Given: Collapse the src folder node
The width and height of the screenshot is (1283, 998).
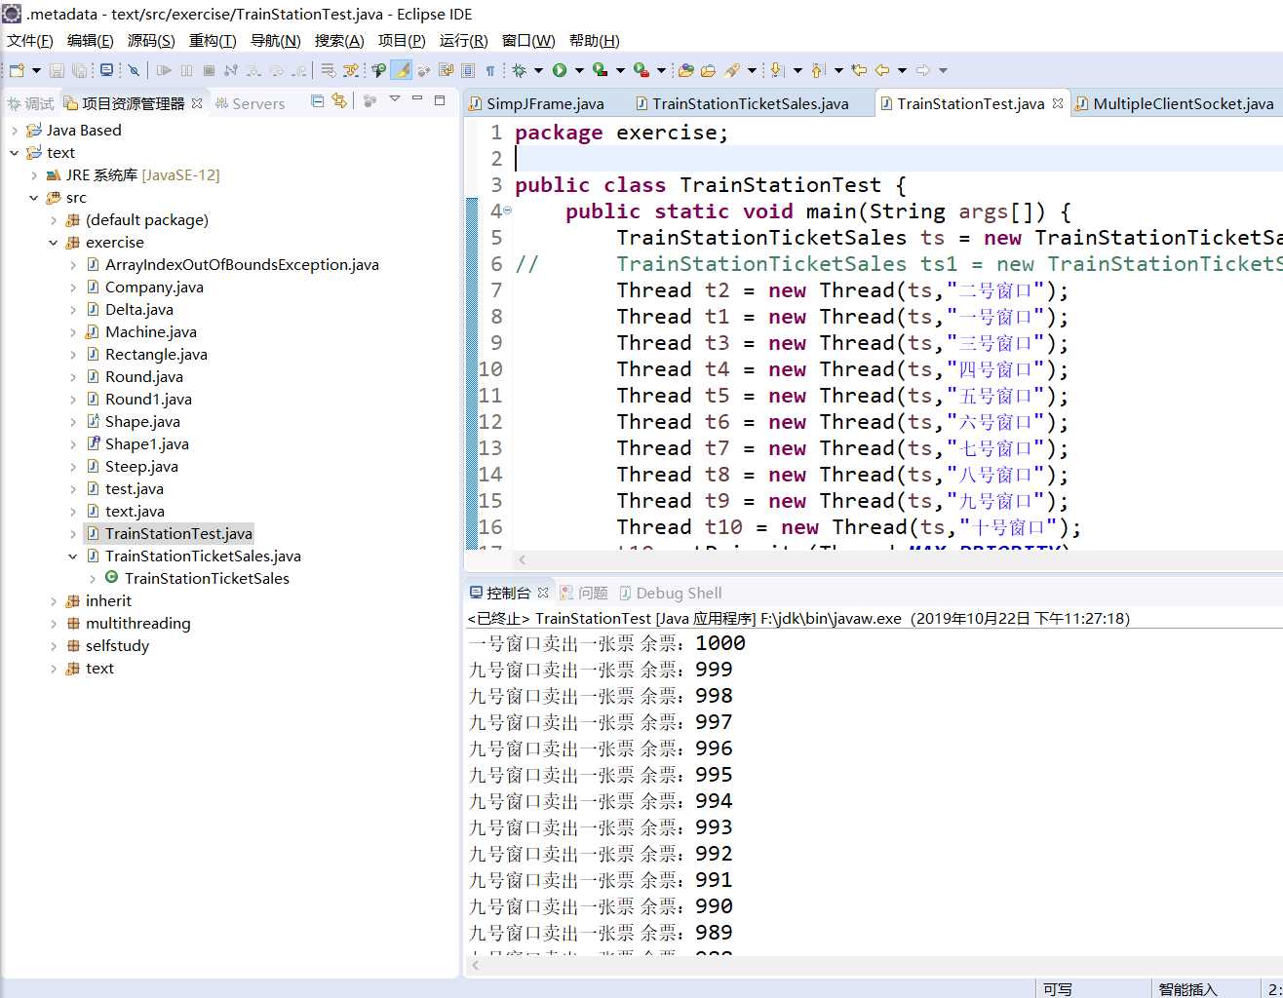Looking at the screenshot, I should pyautogui.click(x=33, y=198).
